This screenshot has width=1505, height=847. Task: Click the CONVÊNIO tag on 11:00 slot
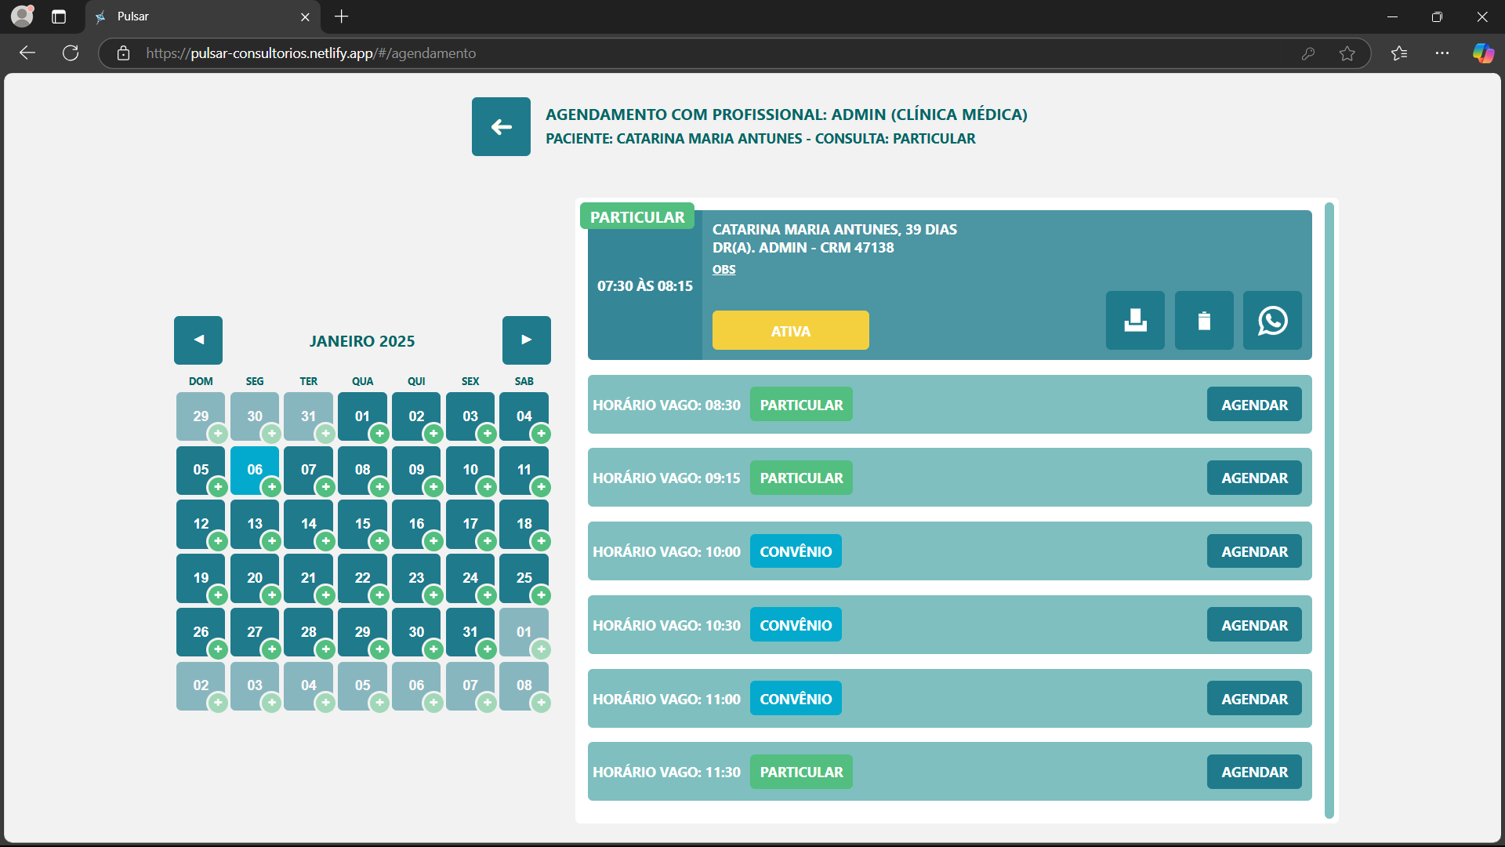pos(796,699)
